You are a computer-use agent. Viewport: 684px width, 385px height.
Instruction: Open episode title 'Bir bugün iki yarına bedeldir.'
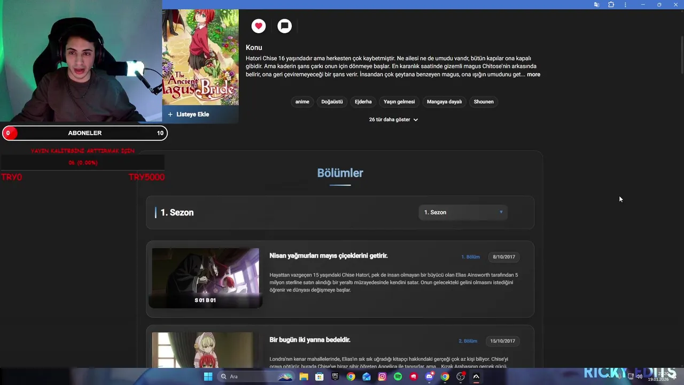pyautogui.click(x=310, y=340)
